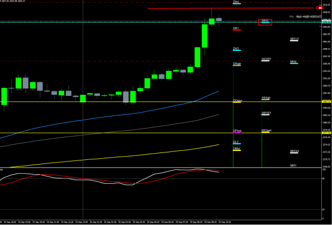332x225 pixels.
Task: Select the DL3 level label
Action: [235, 142]
